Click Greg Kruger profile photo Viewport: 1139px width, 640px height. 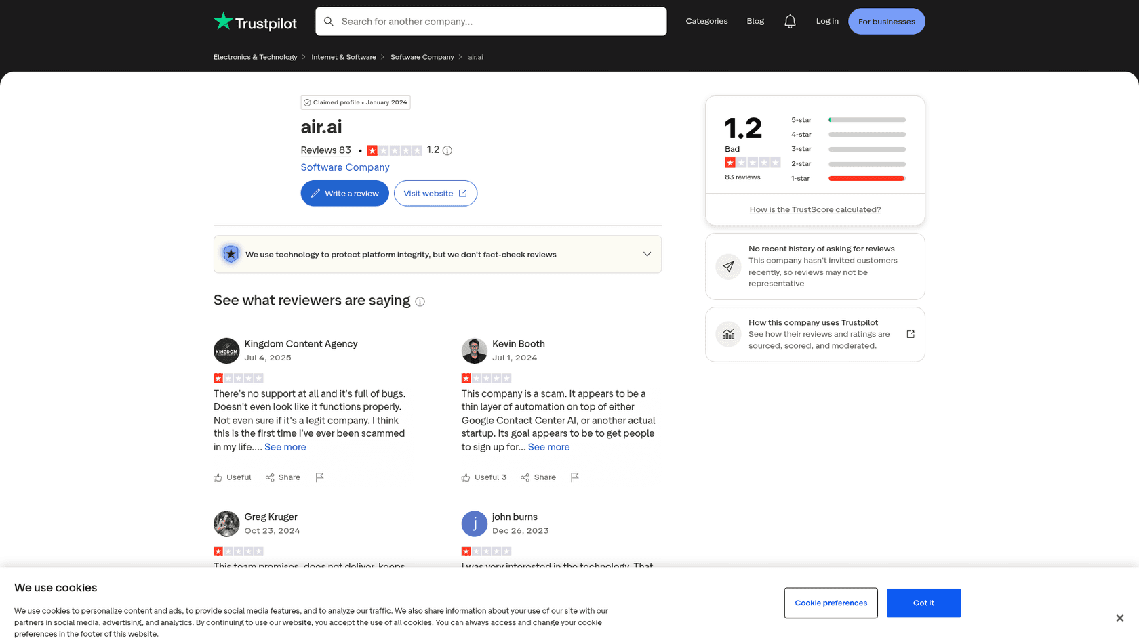tap(226, 524)
